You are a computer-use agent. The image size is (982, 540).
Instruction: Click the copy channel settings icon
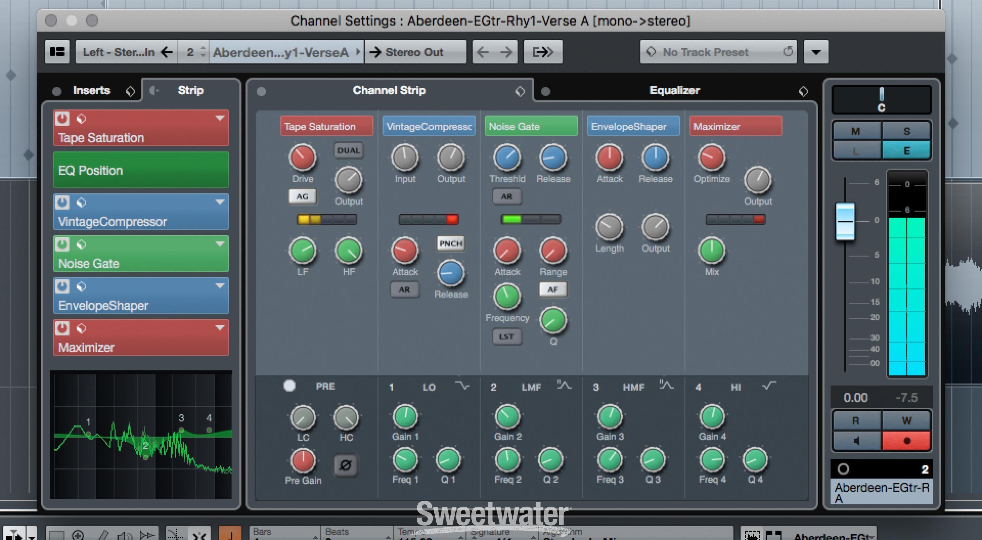542,52
